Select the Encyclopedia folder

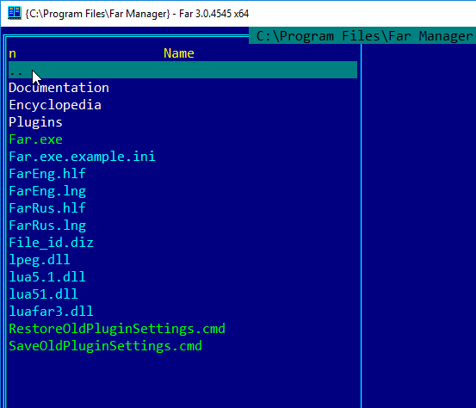click(x=55, y=105)
